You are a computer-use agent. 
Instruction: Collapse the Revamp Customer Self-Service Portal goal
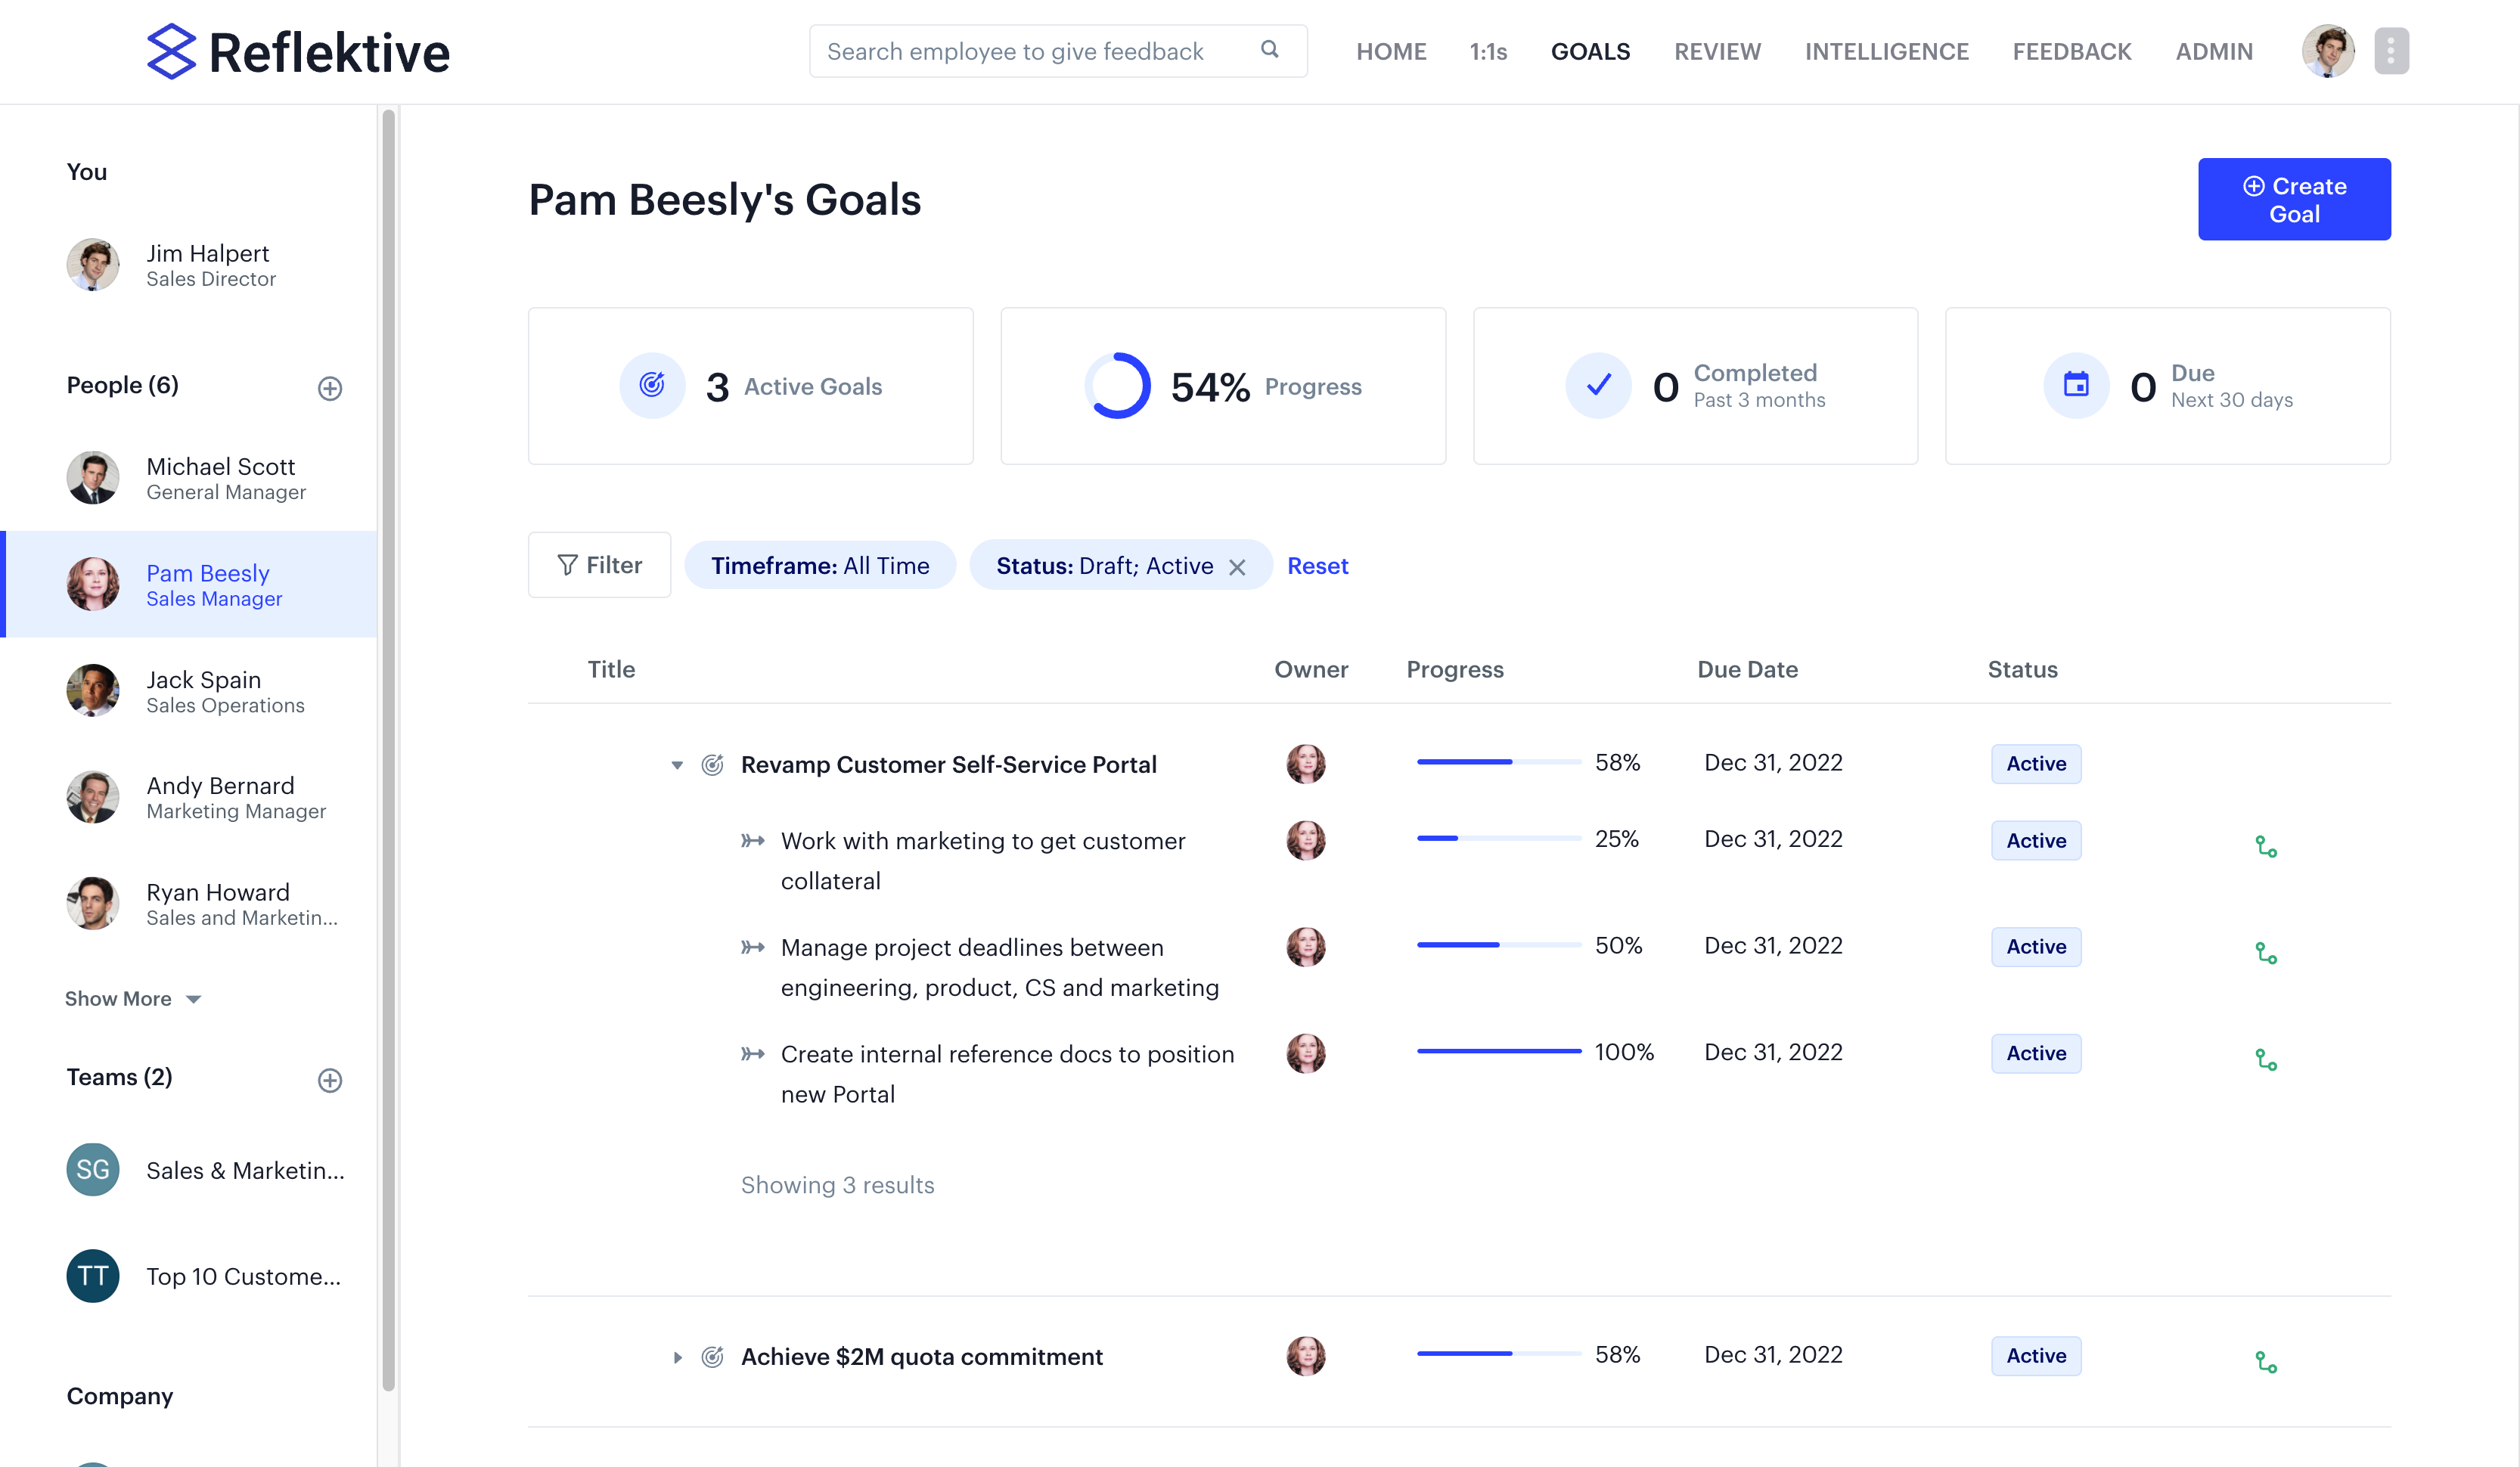coord(677,764)
